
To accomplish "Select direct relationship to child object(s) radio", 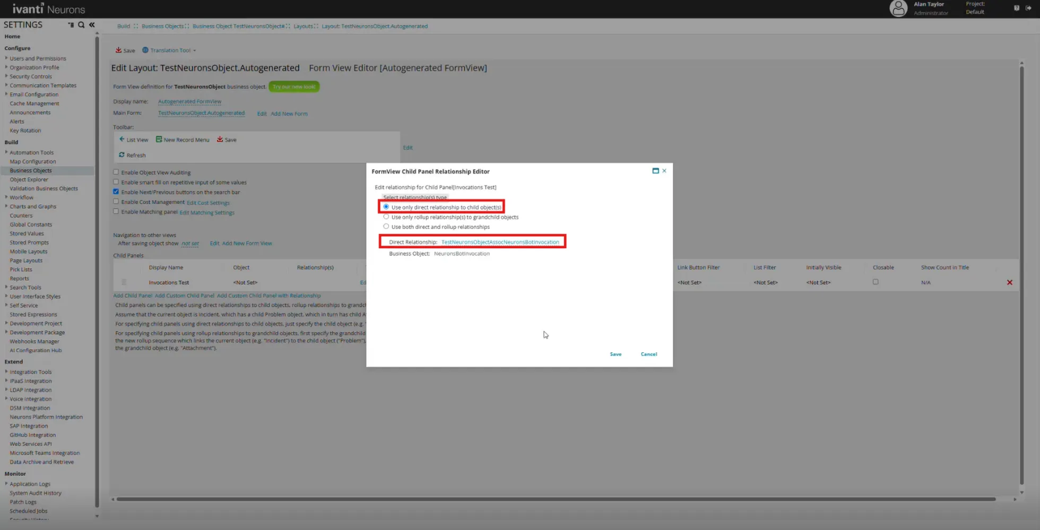I will [x=386, y=207].
